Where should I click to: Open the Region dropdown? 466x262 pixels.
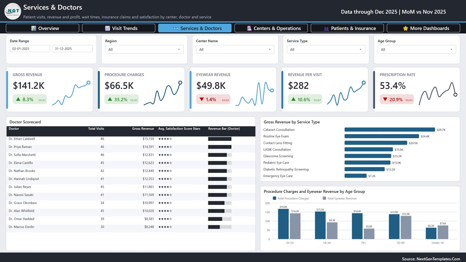[144, 49]
